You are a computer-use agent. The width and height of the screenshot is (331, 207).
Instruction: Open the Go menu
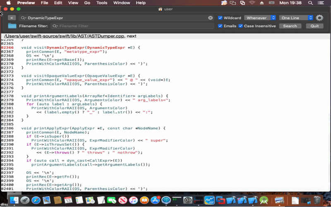click(87, 3)
